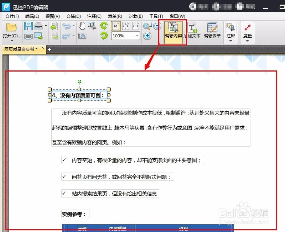
Task: Select the text selection tool
Action: [92, 26]
